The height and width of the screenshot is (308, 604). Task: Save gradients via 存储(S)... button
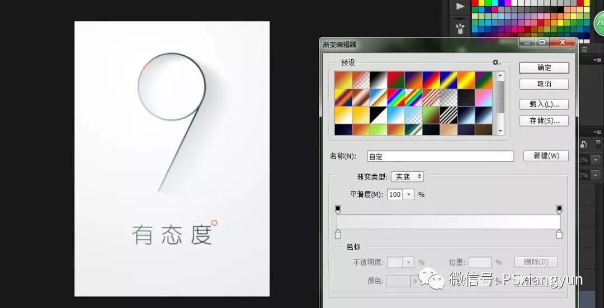pyautogui.click(x=544, y=121)
